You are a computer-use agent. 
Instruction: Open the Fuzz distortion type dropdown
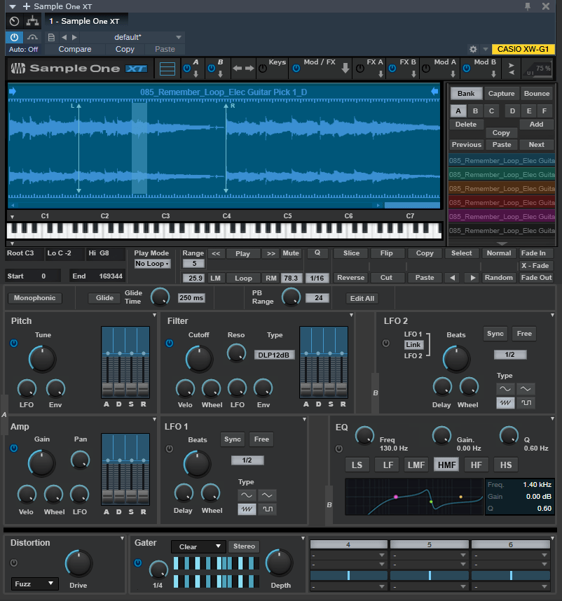(34, 584)
